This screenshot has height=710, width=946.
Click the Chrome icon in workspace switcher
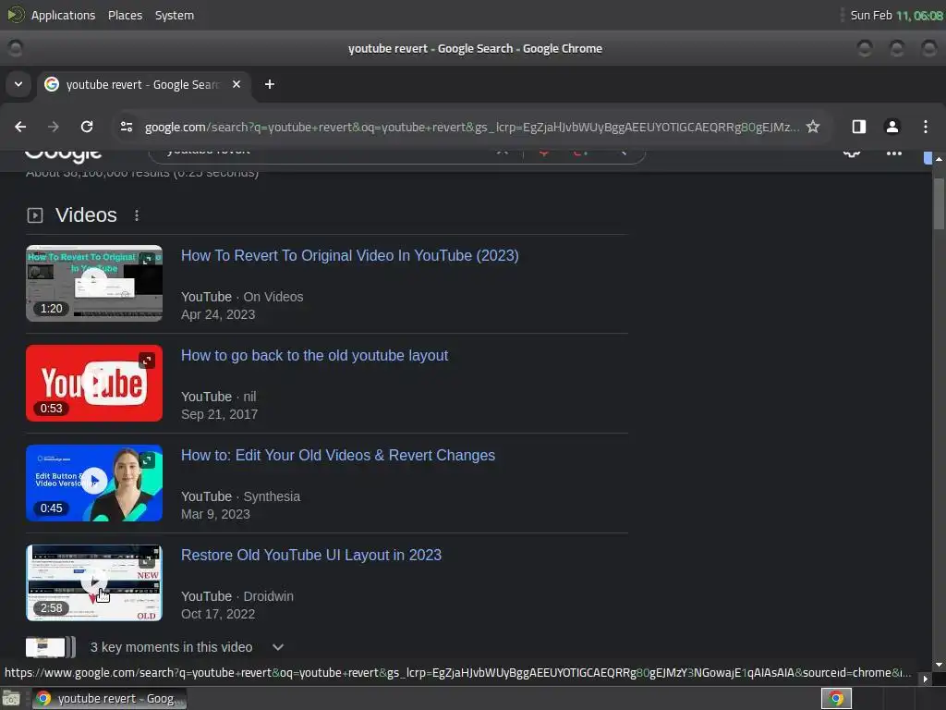click(836, 699)
